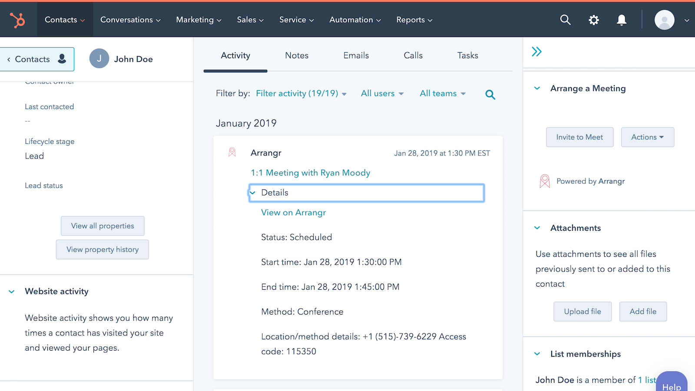Open the 1:1 Meeting with Ryan Moody link
The height and width of the screenshot is (391, 695).
pos(310,172)
